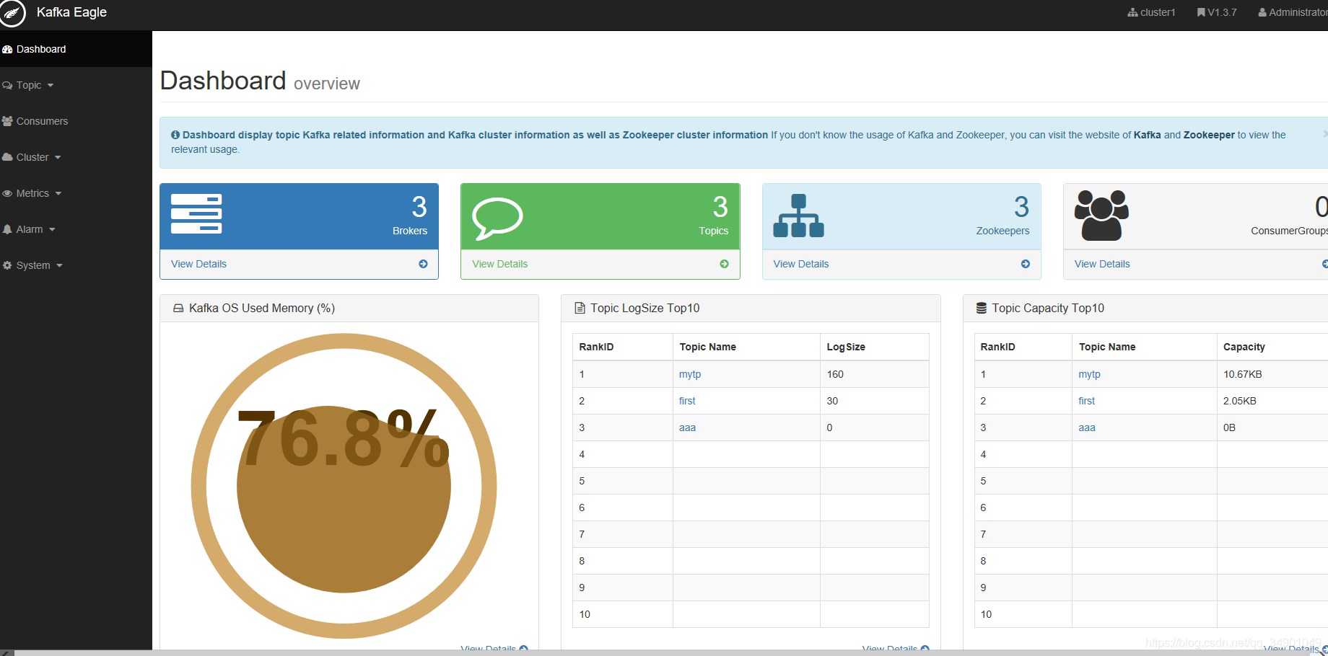
Task: Click arrow icon on Zookeepers card footer
Action: [x=1026, y=264]
